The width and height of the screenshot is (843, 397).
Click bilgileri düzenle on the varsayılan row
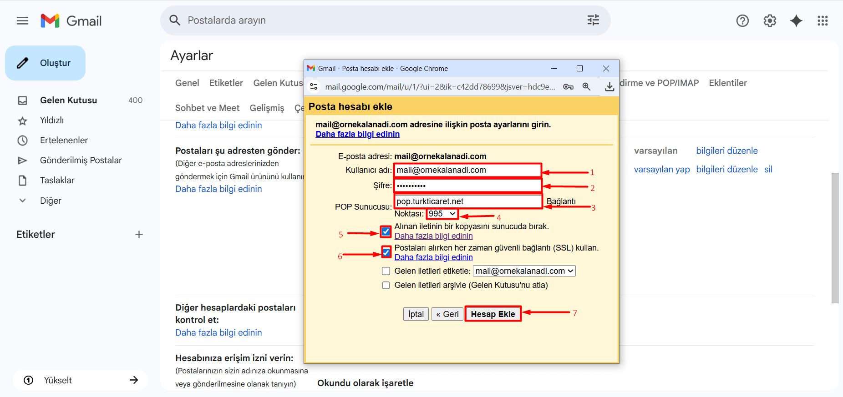pos(727,151)
